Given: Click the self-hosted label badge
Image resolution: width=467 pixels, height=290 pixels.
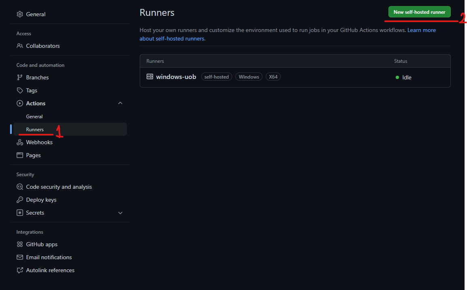Looking at the screenshot, I should coord(217,77).
